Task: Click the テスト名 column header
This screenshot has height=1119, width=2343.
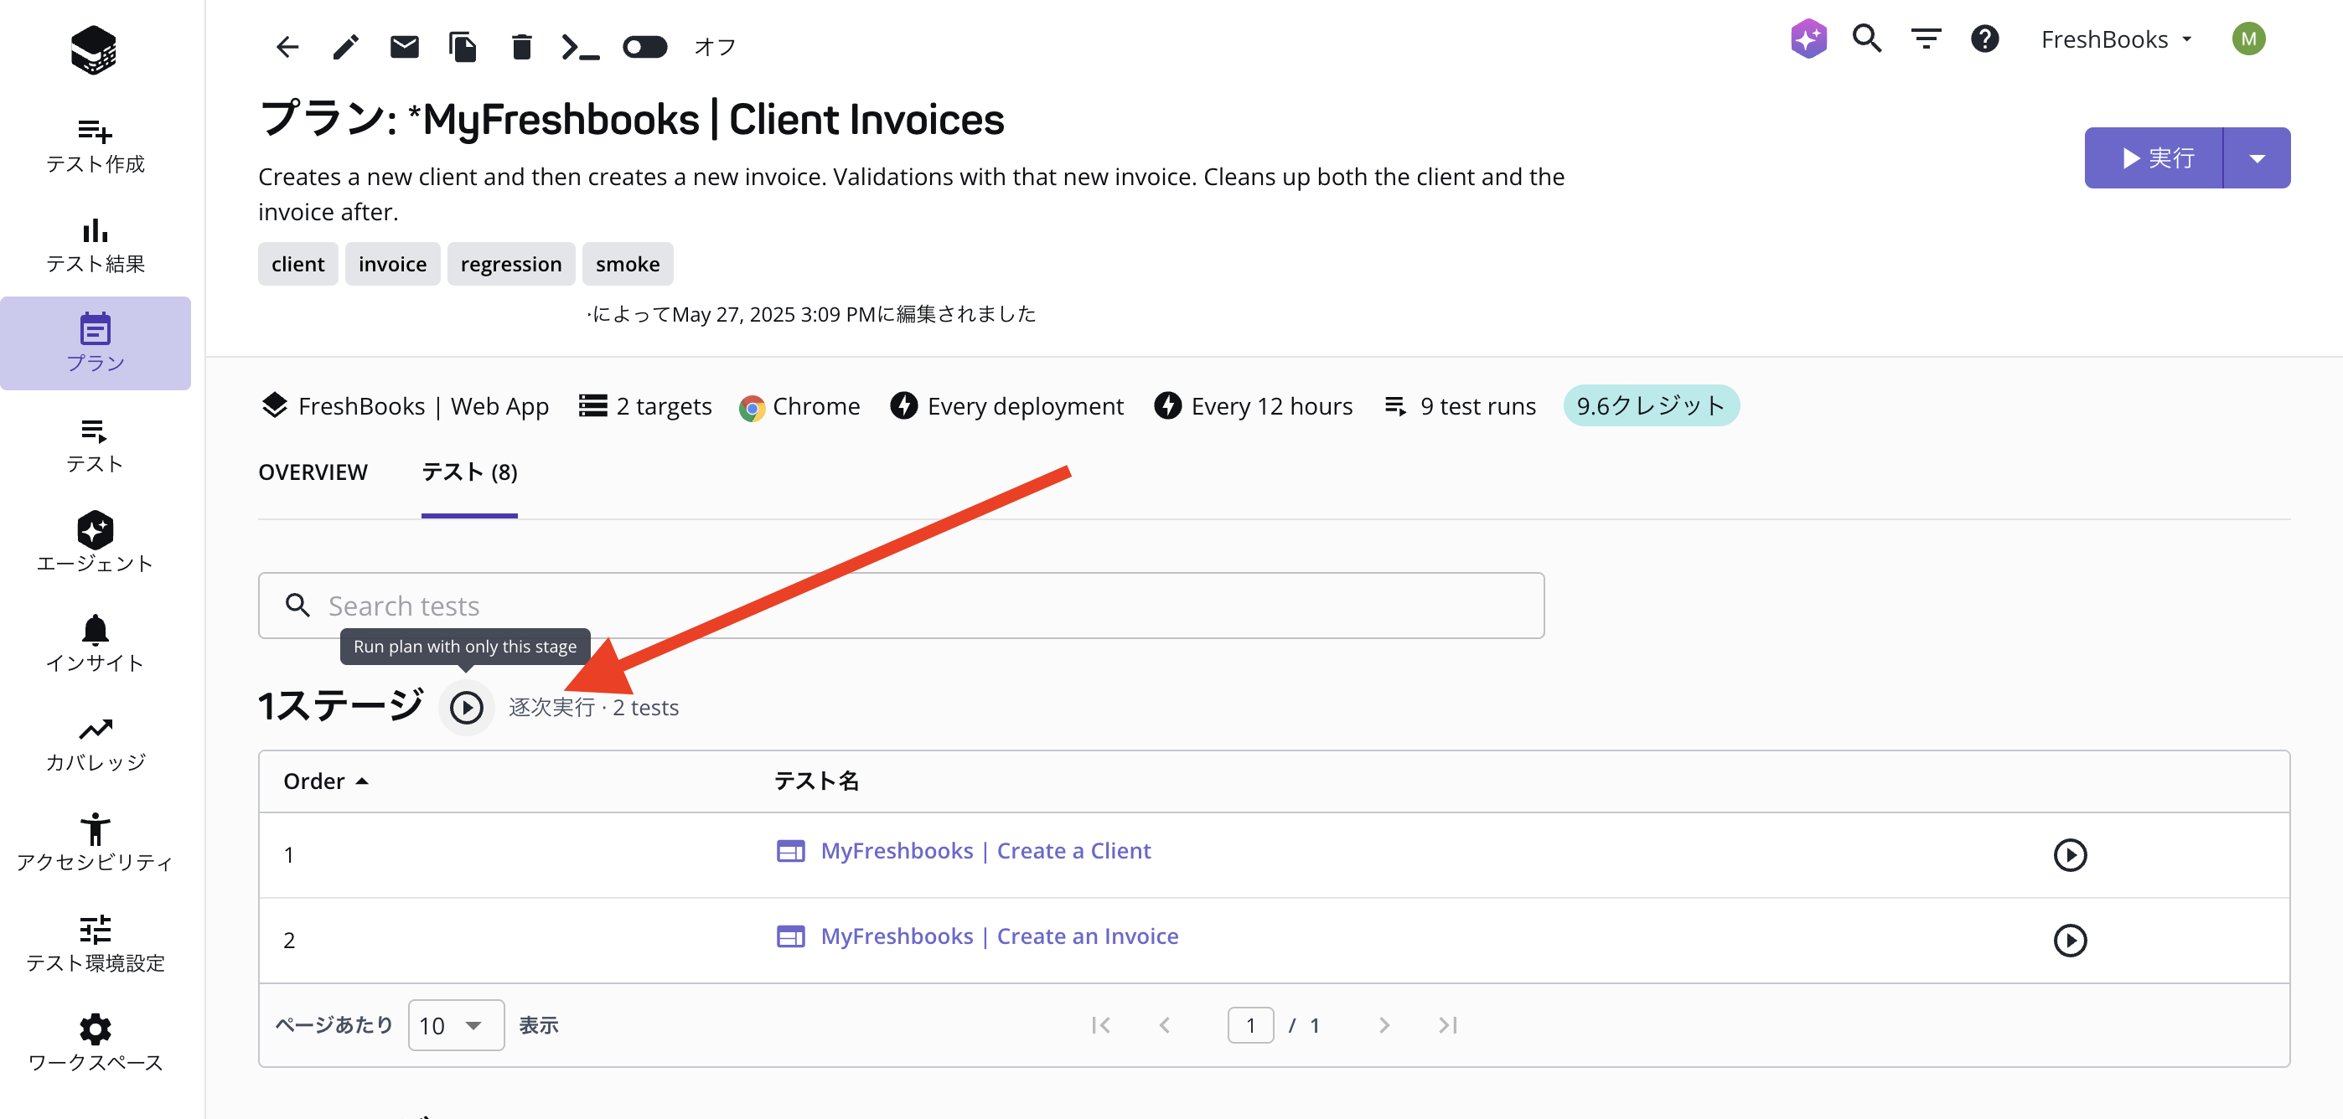Action: pyautogui.click(x=816, y=781)
